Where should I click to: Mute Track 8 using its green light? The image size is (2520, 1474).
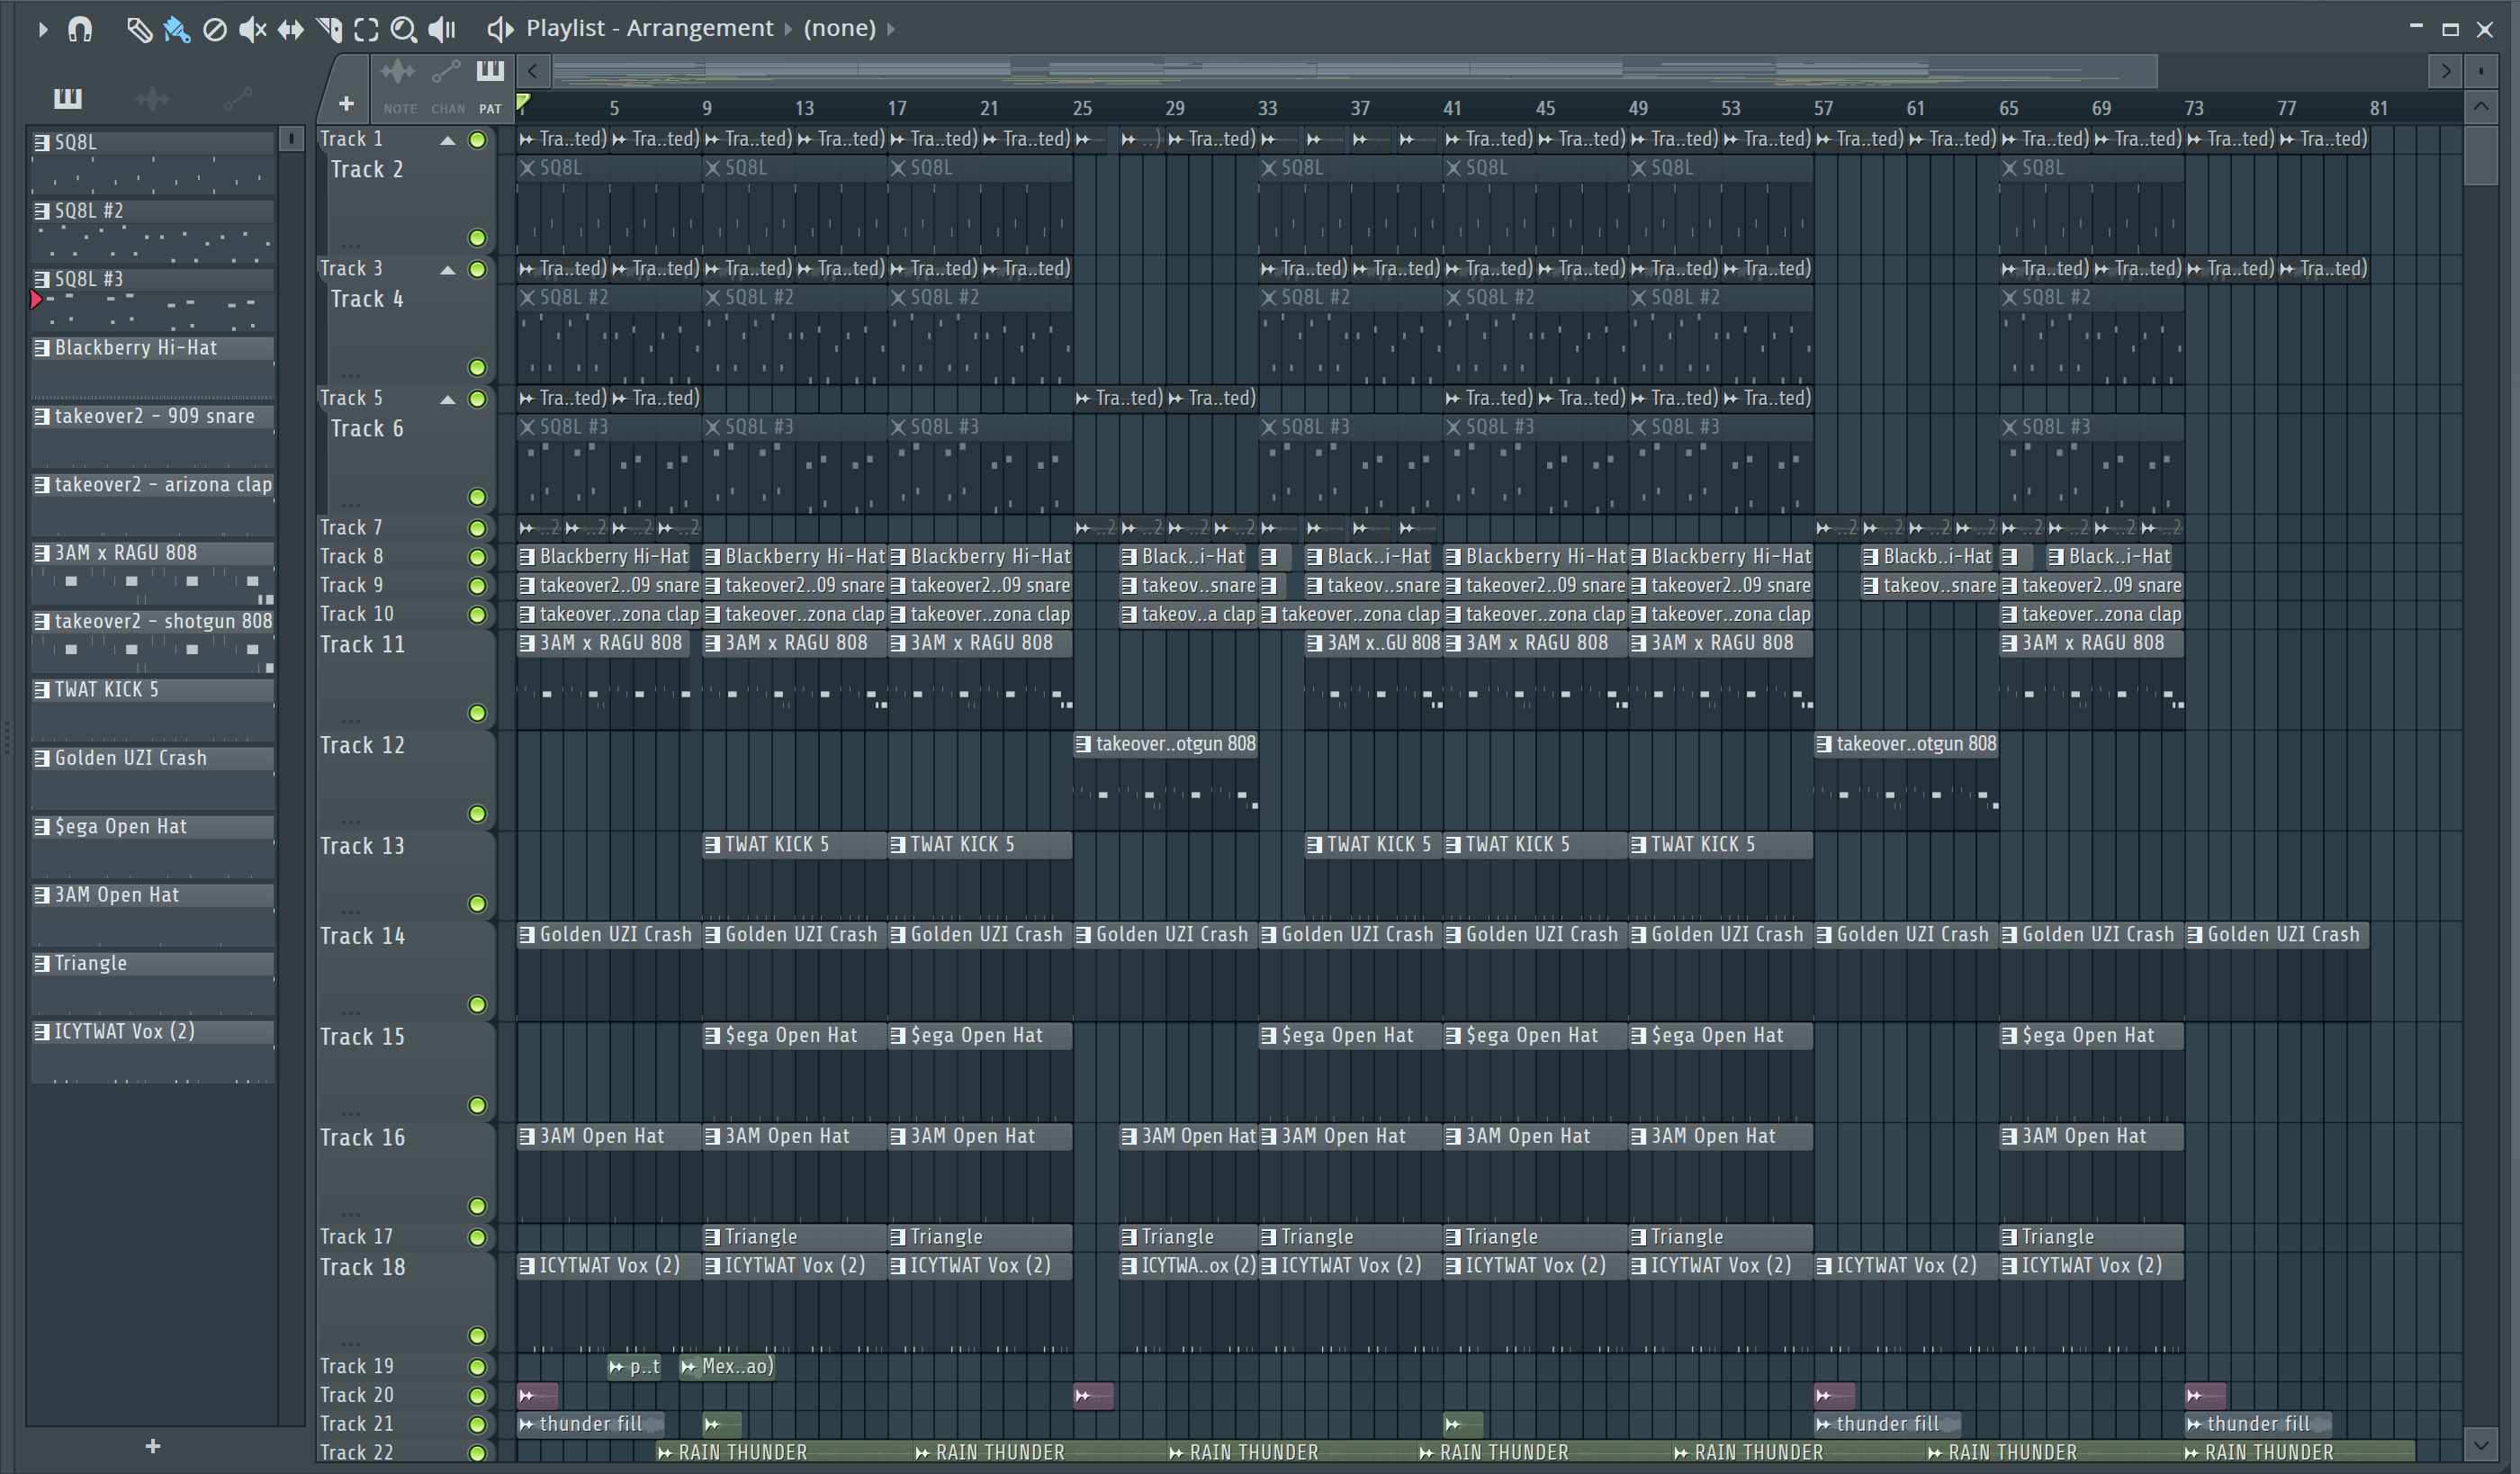tap(478, 557)
